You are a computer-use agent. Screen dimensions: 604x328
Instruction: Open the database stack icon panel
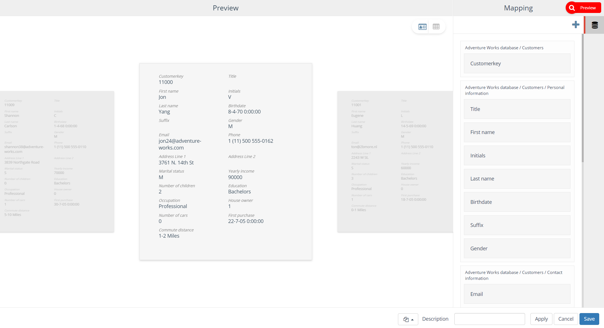click(x=595, y=25)
